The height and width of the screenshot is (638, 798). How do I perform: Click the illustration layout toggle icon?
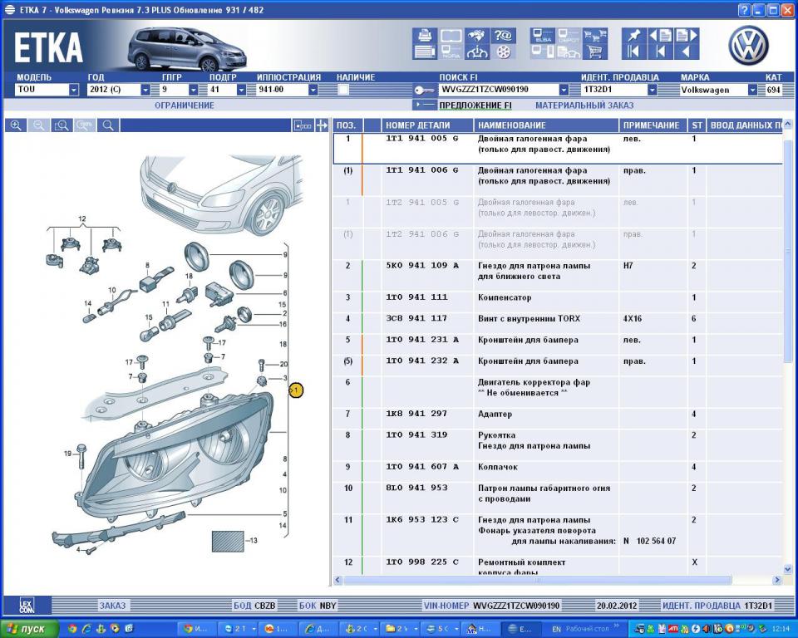pos(303,125)
